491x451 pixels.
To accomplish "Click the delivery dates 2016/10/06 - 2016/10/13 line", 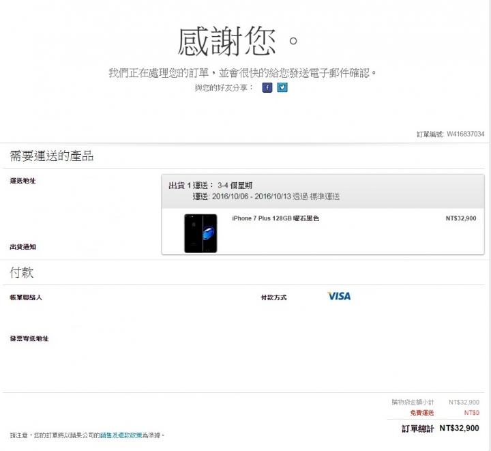I will [x=266, y=197].
